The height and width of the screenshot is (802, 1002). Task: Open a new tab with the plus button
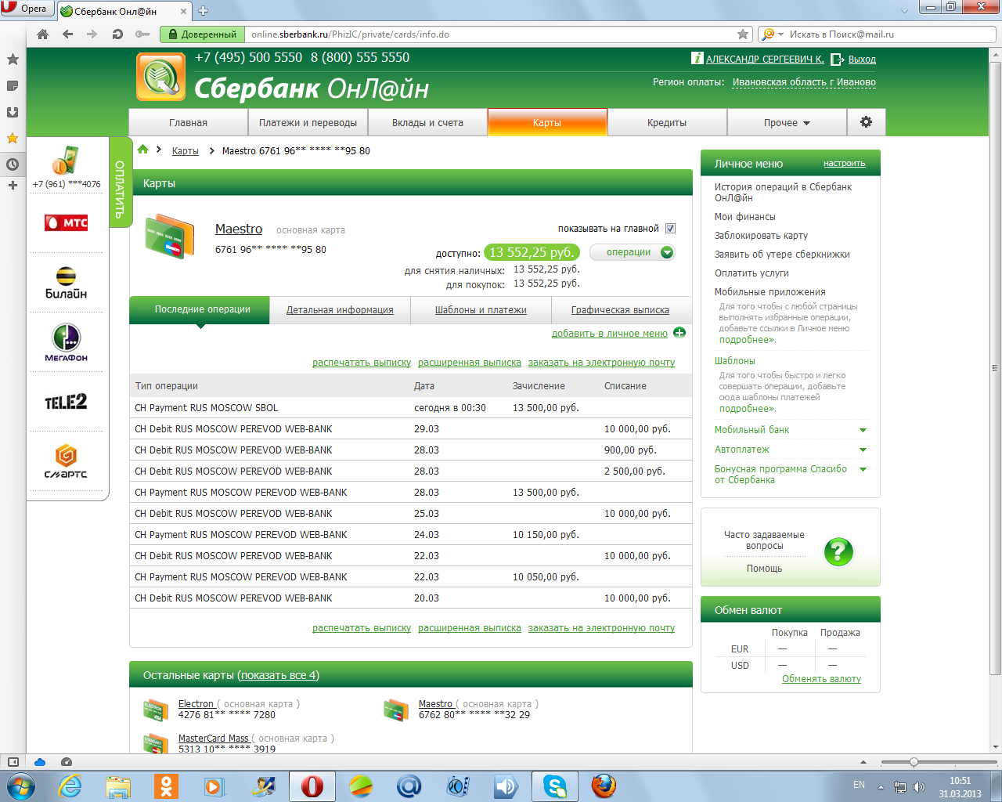coord(204,11)
